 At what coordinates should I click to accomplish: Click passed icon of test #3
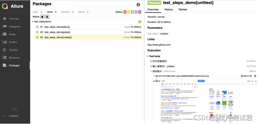[37, 37]
